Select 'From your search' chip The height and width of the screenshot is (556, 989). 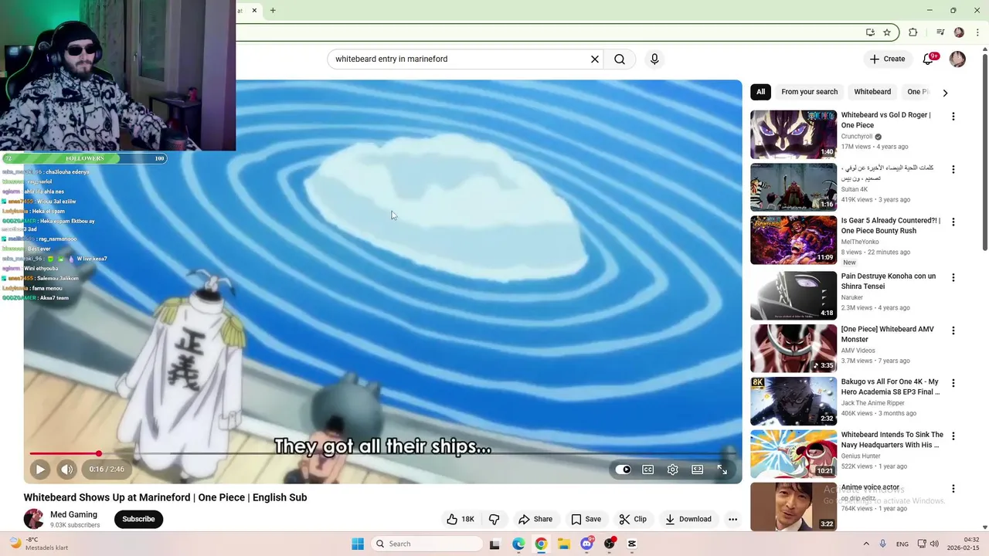[809, 92]
